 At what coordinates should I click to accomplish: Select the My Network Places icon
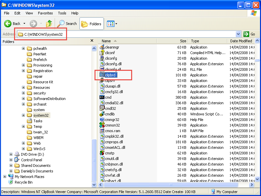[11, 176]
